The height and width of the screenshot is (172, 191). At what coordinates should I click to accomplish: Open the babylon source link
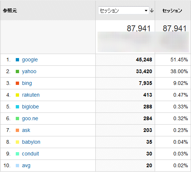[31, 142]
